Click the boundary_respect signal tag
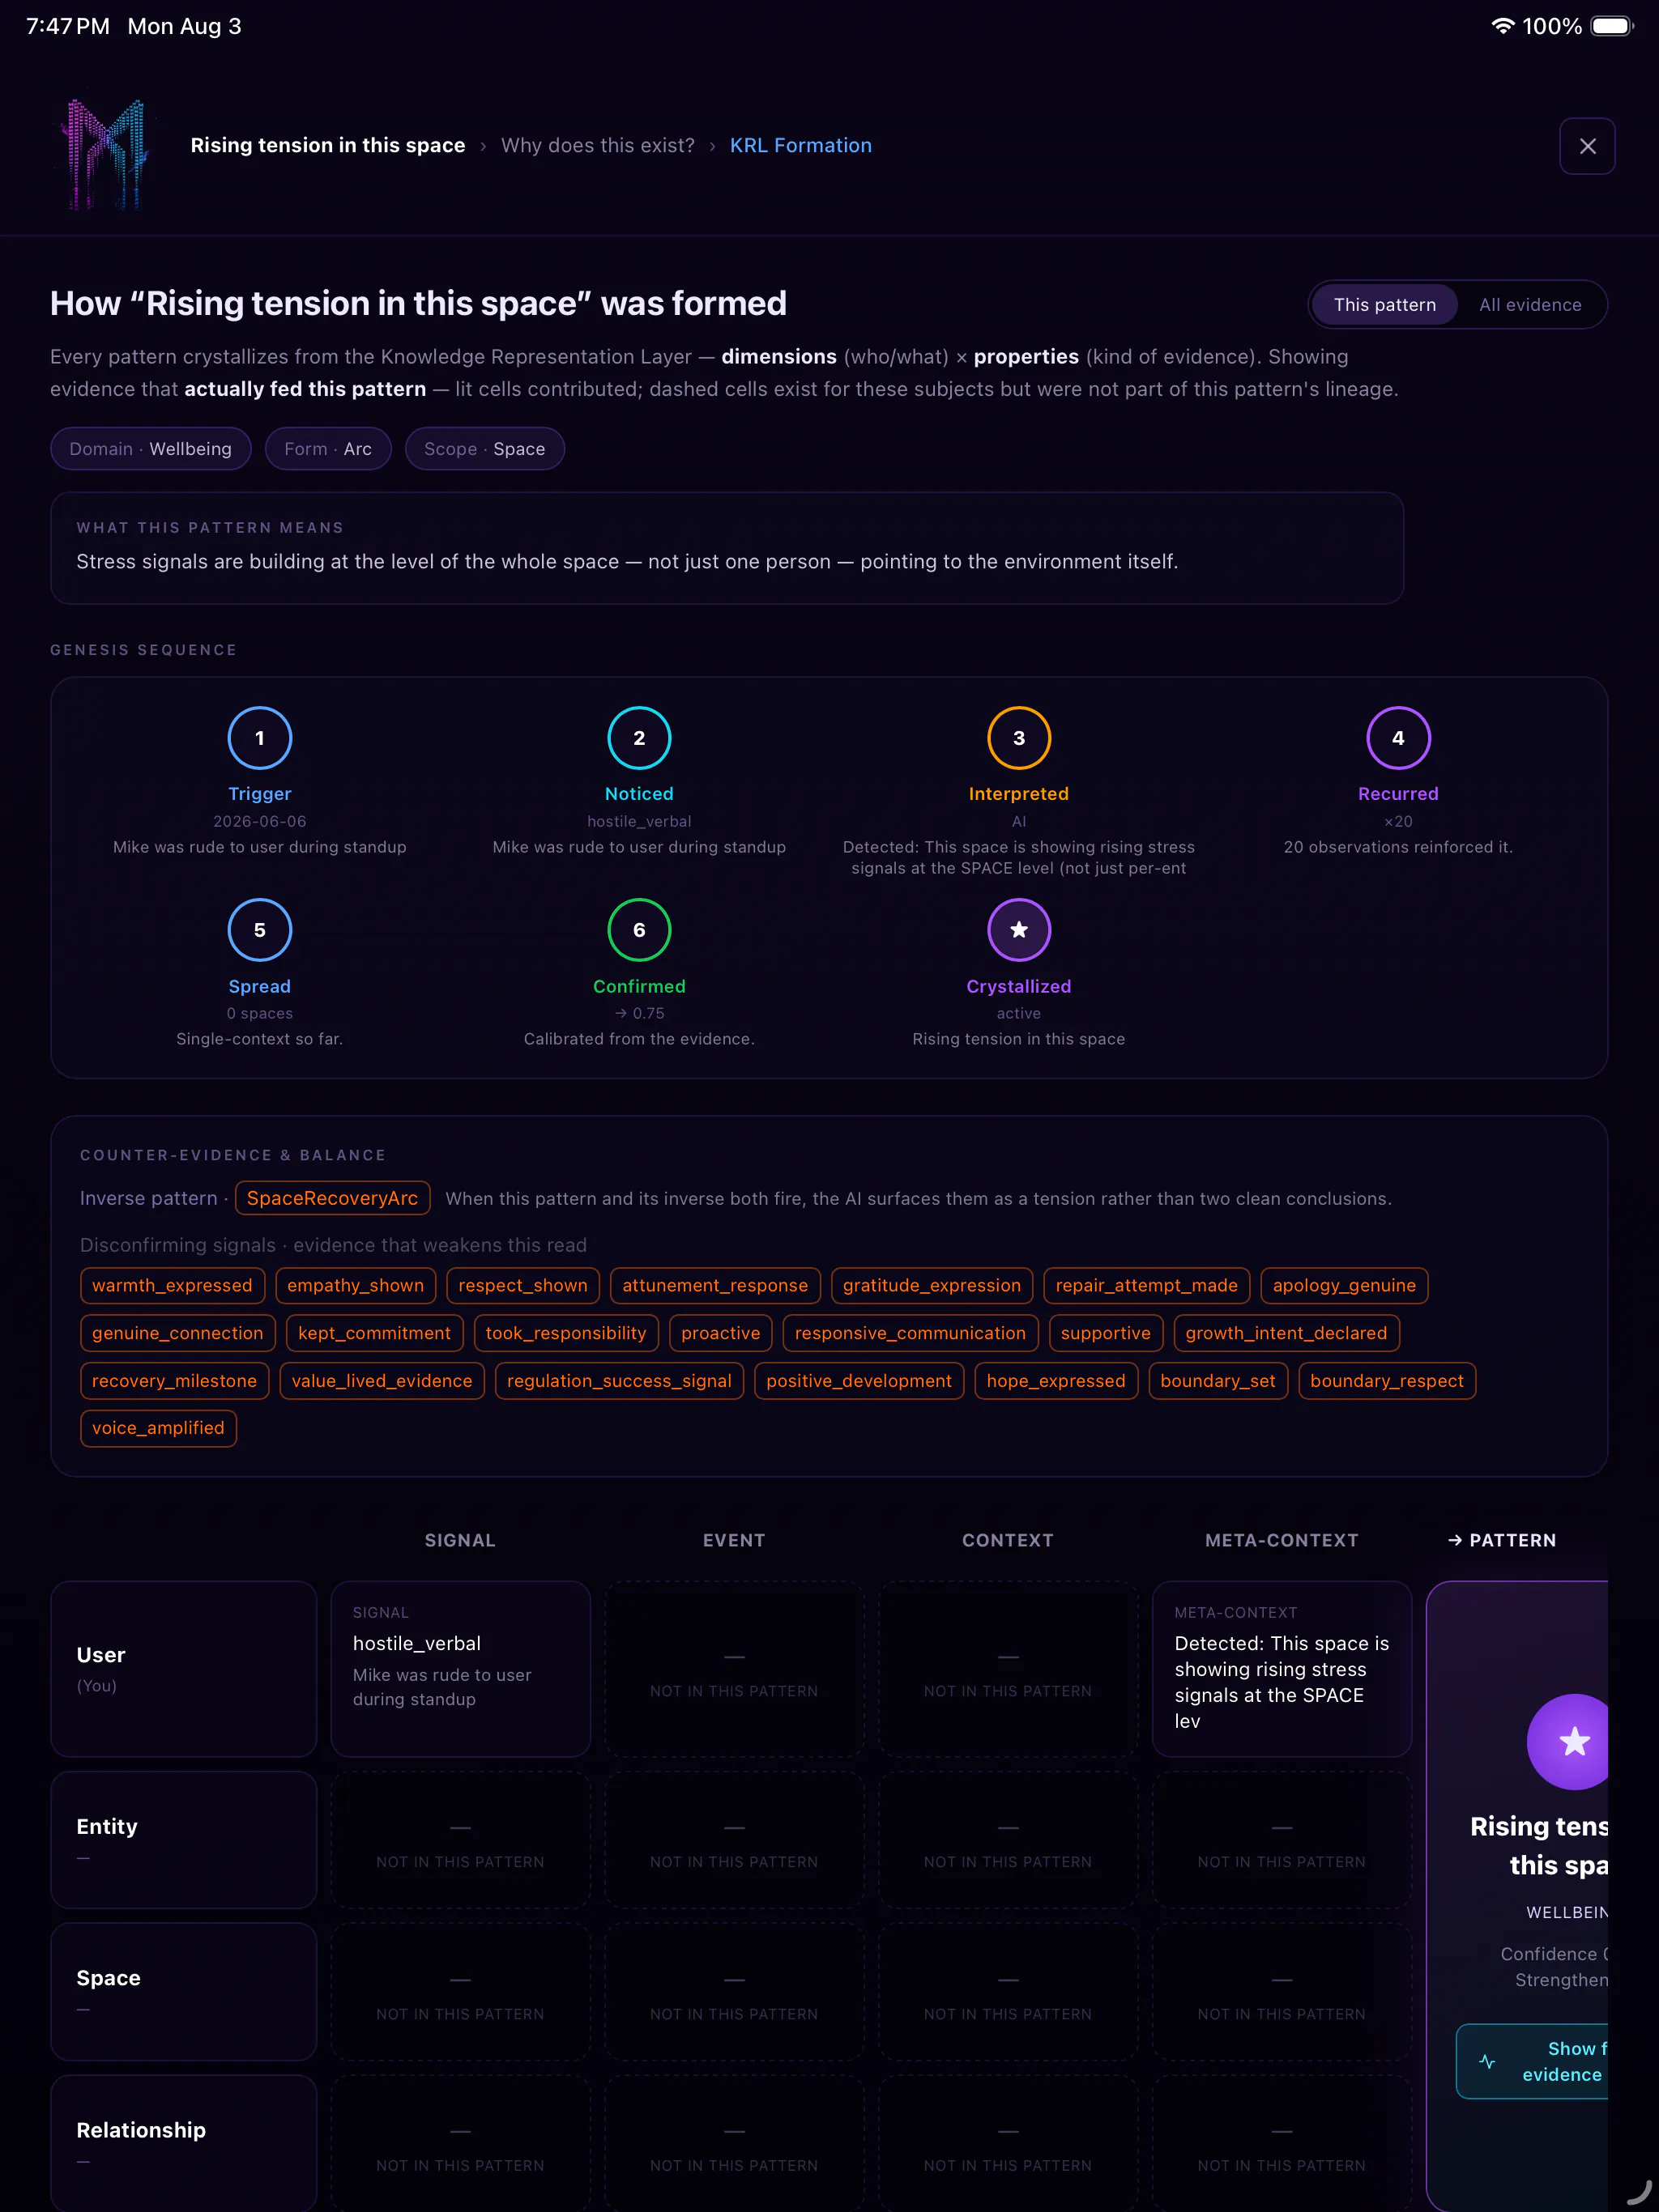The width and height of the screenshot is (1659, 2212). [x=1386, y=1381]
